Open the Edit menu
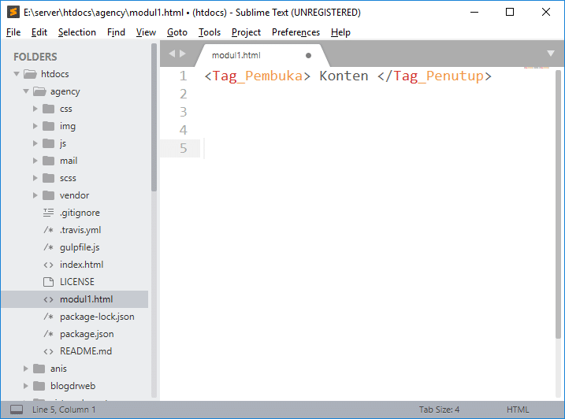 (x=39, y=32)
